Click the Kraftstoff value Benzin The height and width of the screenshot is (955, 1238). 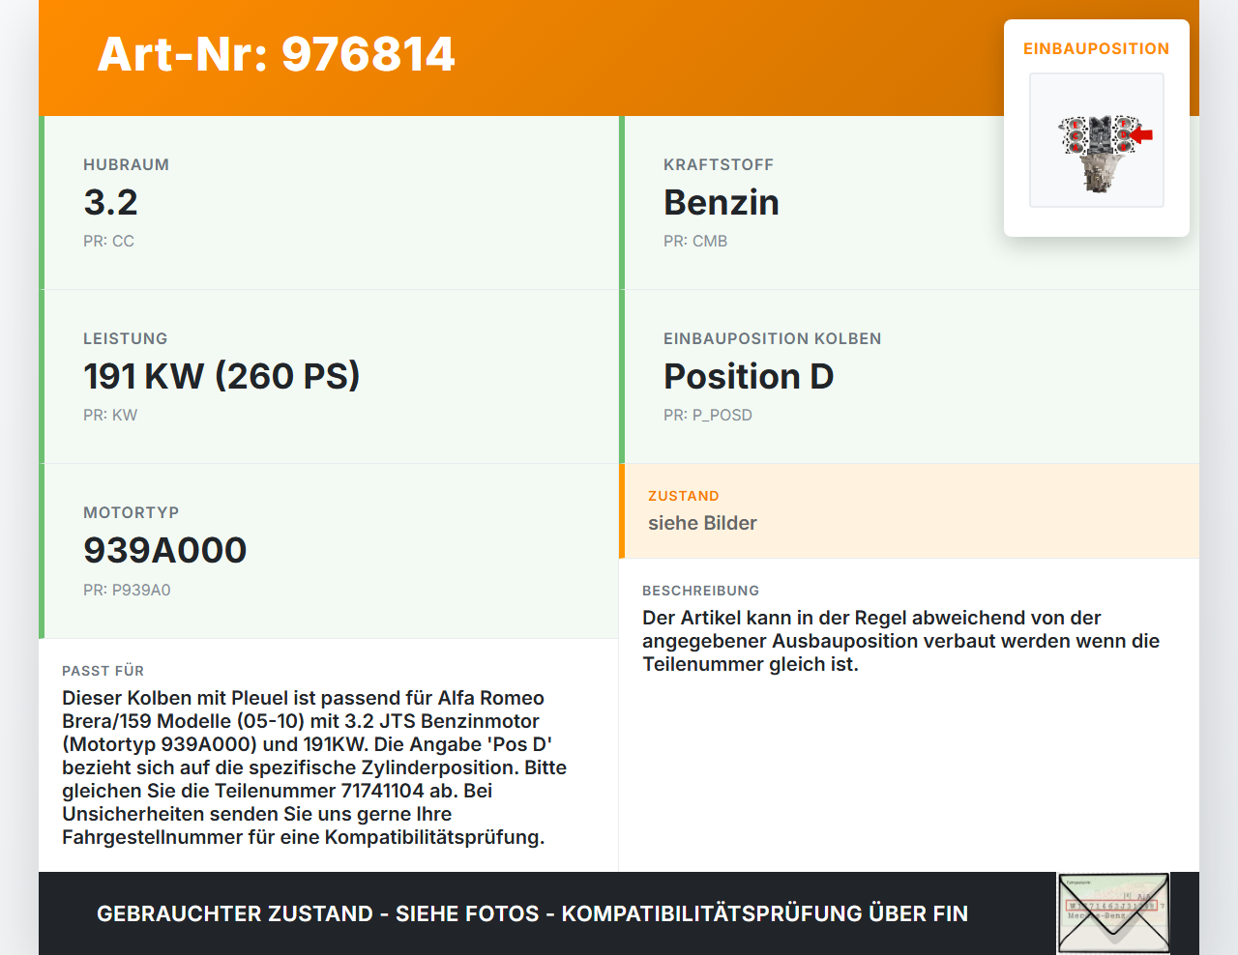point(721,203)
